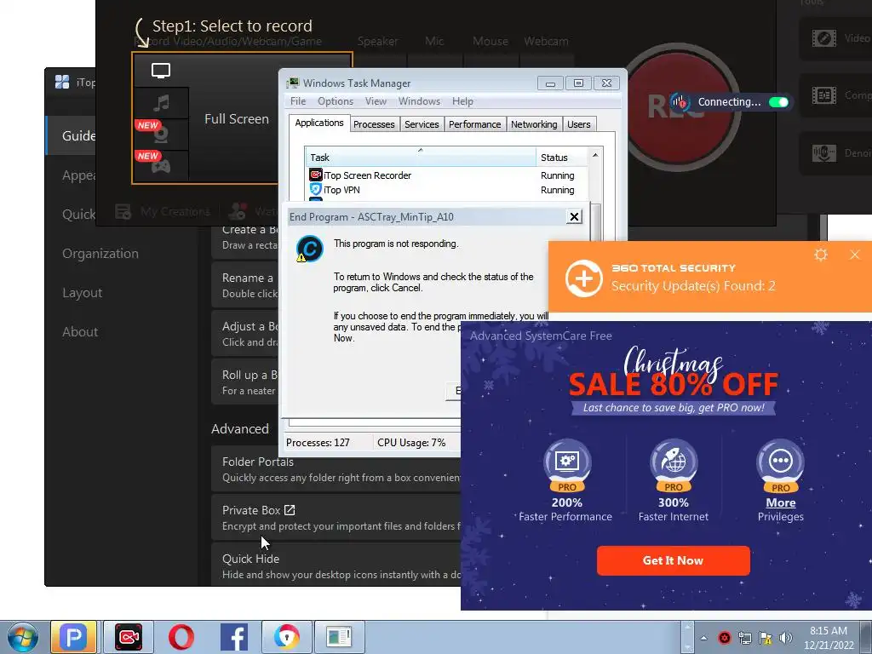The image size is (872, 654).
Task: Open the external link icon beside Private Box
Action: 290,510
